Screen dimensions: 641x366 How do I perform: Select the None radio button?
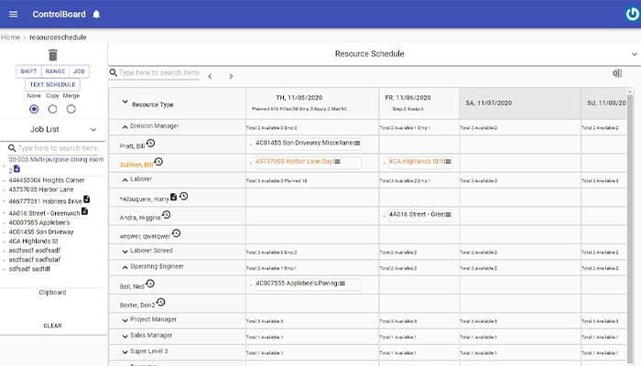[35, 109]
